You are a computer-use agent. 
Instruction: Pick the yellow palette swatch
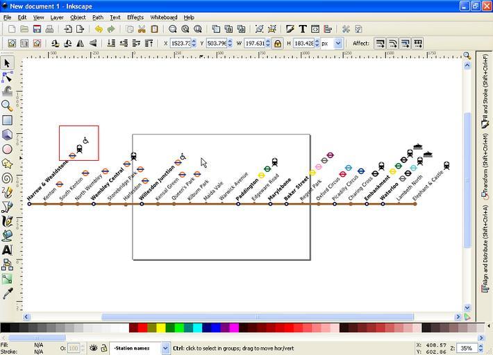tap(161, 328)
